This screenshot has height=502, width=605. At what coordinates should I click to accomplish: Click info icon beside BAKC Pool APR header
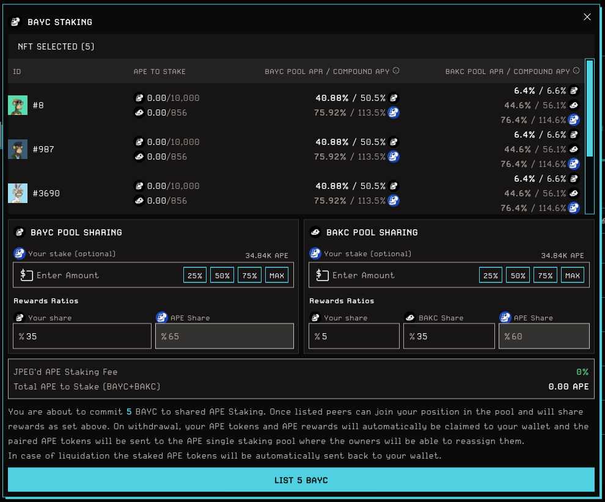tap(576, 71)
